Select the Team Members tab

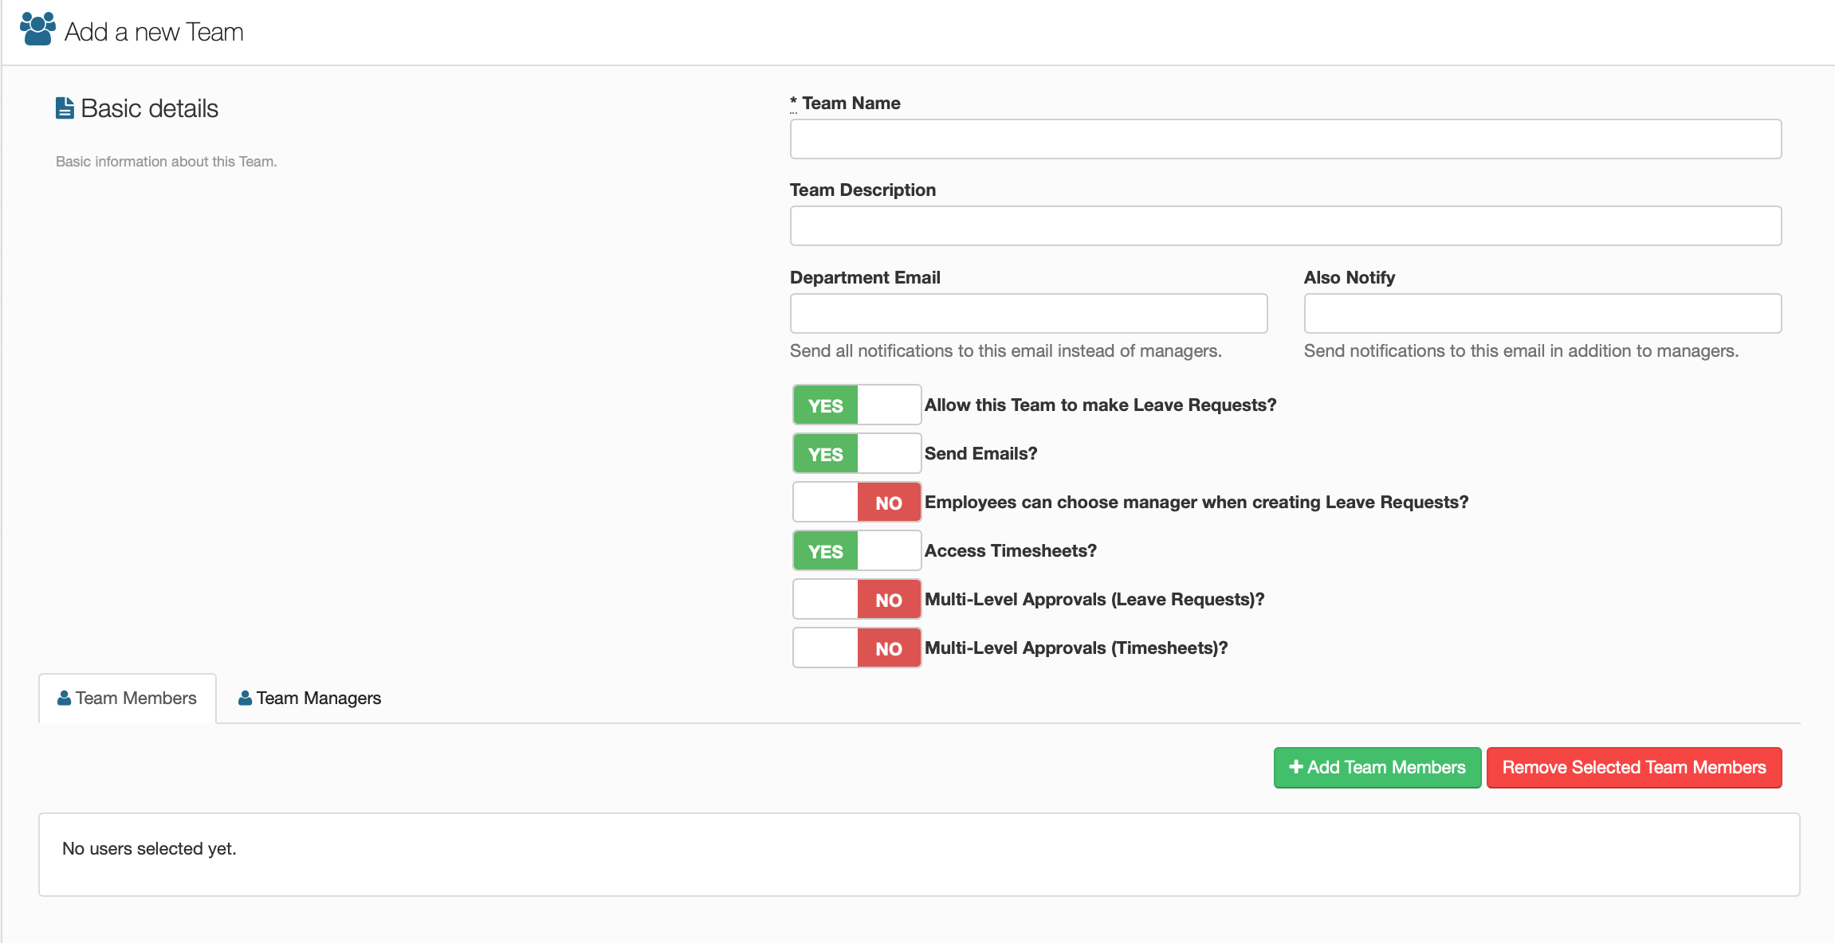(x=128, y=698)
